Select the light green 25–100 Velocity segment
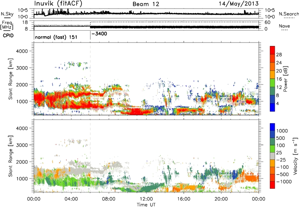The width and height of the screenshot is (299, 207). 272,149
